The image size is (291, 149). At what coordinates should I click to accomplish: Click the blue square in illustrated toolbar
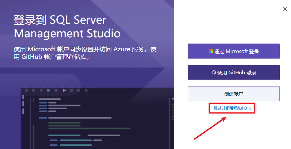pyautogui.click(x=48, y=90)
